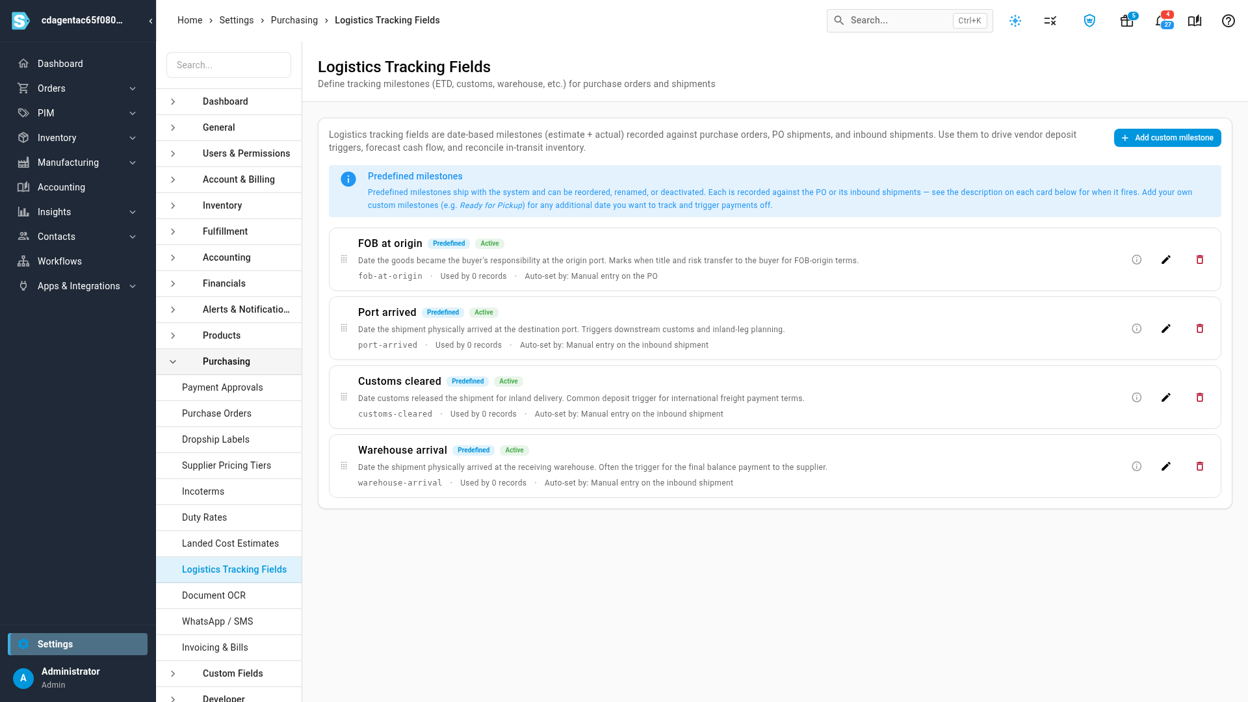This screenshot has width=1248, height=702.
Task: Edit the FOB at origin milestone
Action: tap(1166, 259)
